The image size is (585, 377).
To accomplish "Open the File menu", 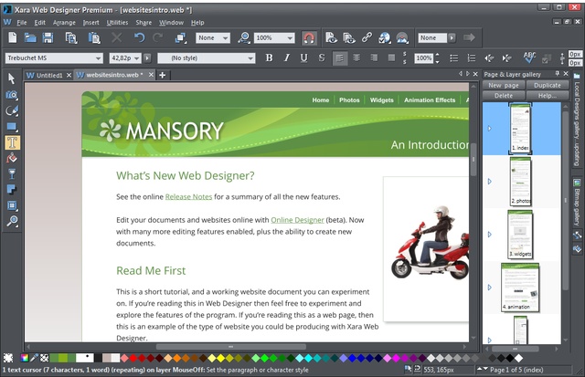I will pyautogui.click(x=22, y=22).
